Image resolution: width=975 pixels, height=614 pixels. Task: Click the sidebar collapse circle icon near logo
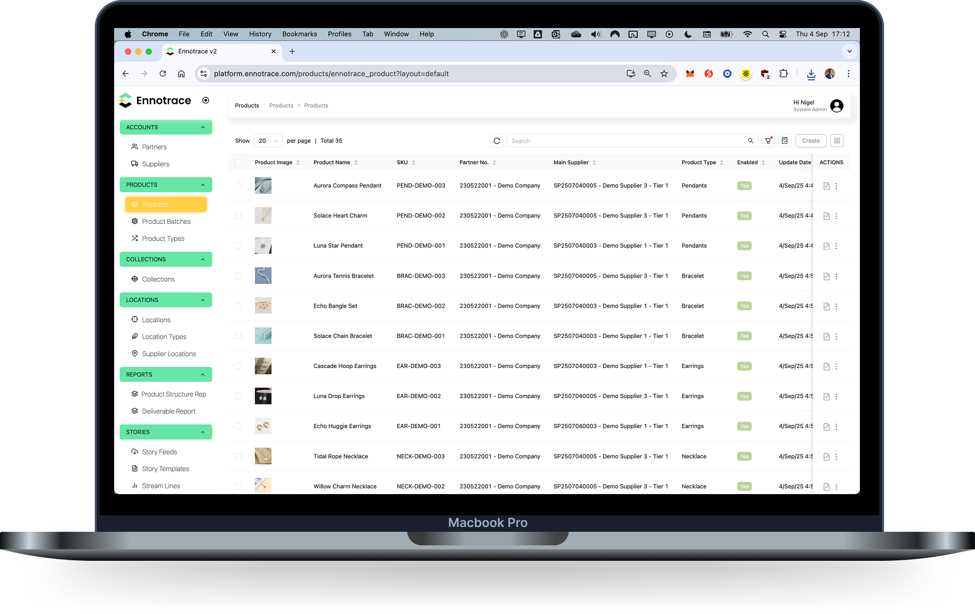tap(206, 101)
